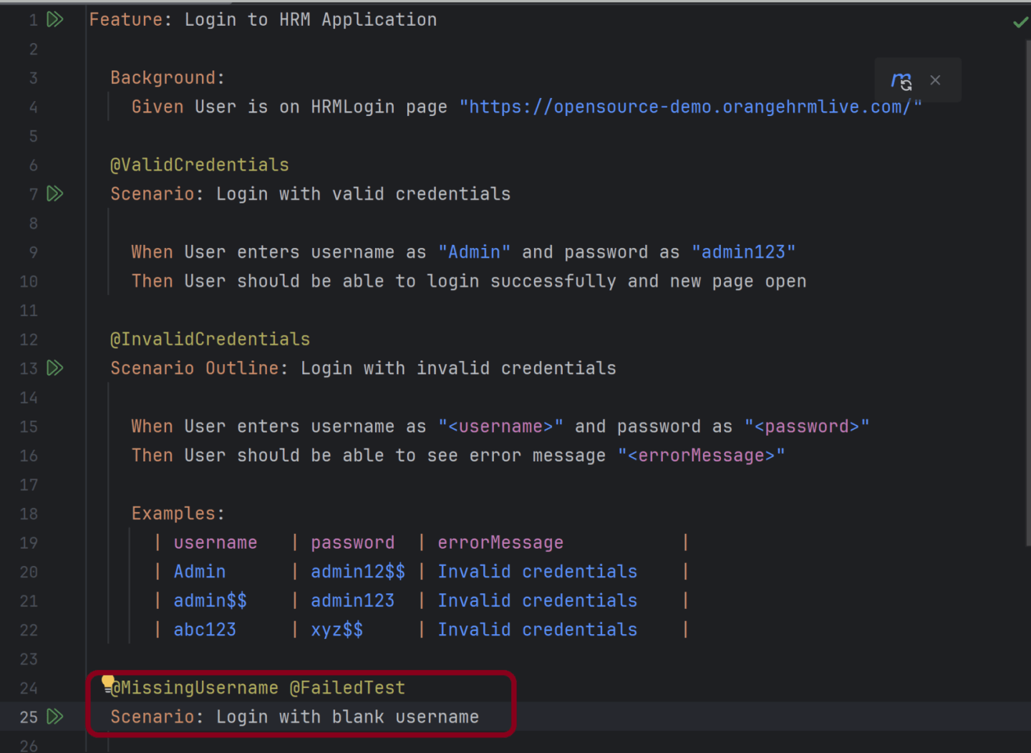The image size is (1031, 753).
Task: Place cursor on the @InvalidCredentials tag
Action: tap(210, 339)
